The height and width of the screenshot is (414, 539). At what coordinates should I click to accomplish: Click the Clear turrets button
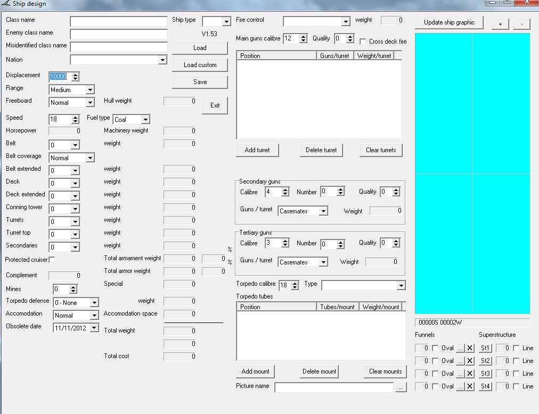pos(381,150)
